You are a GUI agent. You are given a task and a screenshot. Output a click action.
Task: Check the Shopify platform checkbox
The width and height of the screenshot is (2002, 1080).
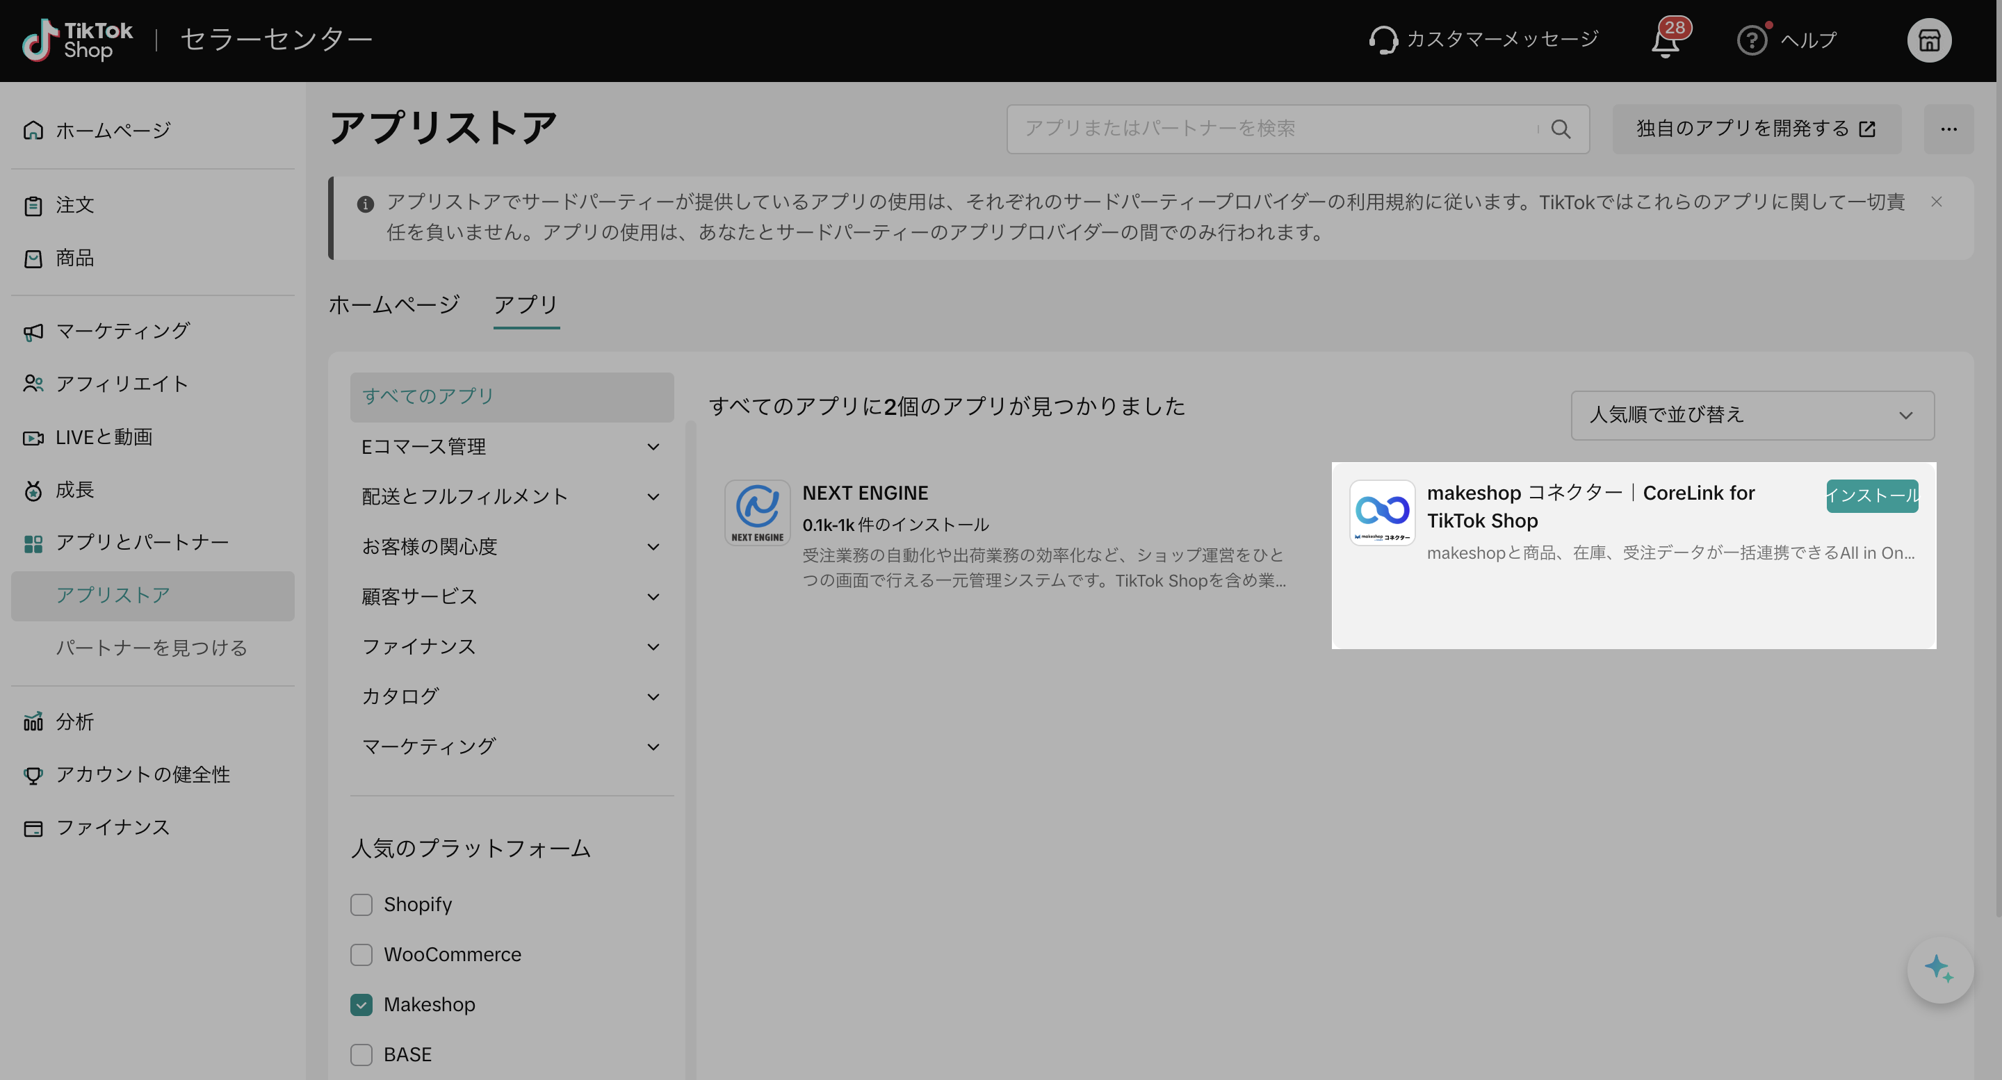[x=361, y=904]
